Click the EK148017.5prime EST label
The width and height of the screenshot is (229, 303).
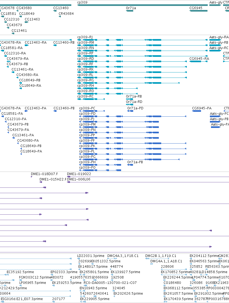93,267
